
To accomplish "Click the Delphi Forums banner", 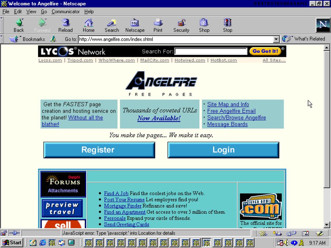I will click(63, 184).
